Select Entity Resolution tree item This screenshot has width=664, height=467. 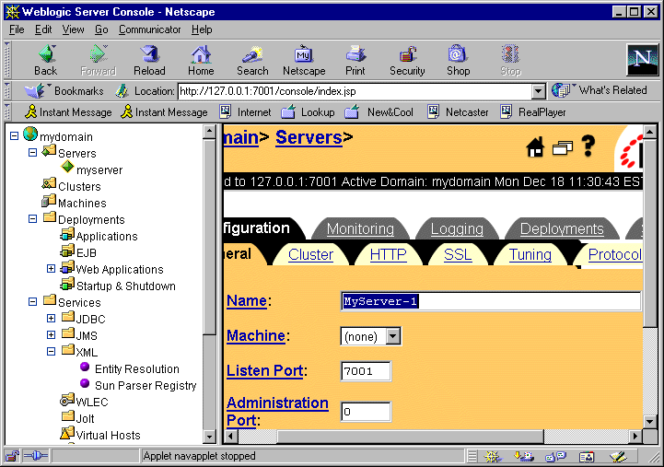tap(137, 368)
